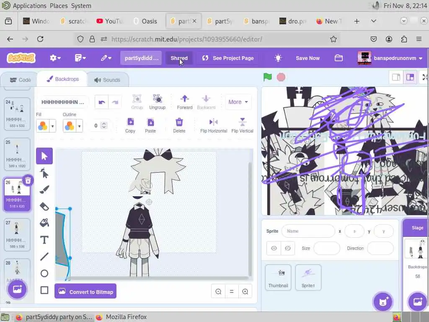Image resolution: width=429 pixels, height=322 pixels.
Task: Flip selection horizontally
Action: tap(213, 125)
